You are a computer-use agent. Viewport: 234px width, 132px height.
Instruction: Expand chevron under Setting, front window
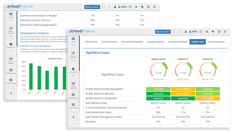73,45
